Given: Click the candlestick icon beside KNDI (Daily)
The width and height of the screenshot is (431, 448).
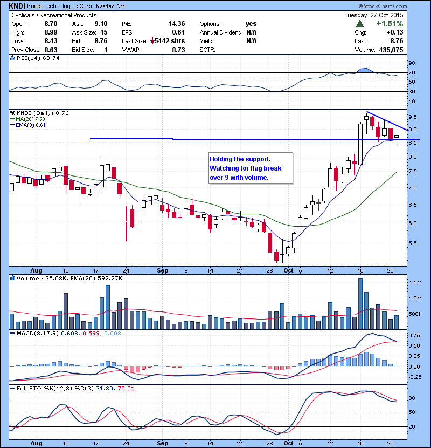Looking at the screenshot, I should click(x=12, y=113).
